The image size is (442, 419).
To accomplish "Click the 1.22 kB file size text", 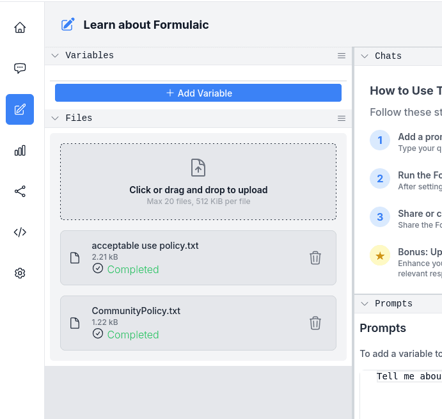I will pos(105,322).
